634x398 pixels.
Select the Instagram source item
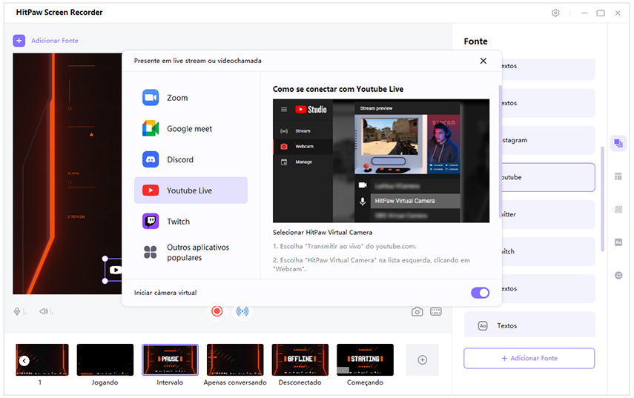pyautogui.click(x=548, y=140)
